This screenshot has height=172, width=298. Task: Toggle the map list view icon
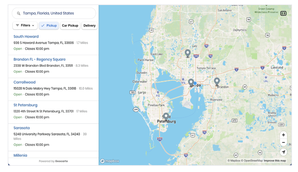tap(283, 13)
